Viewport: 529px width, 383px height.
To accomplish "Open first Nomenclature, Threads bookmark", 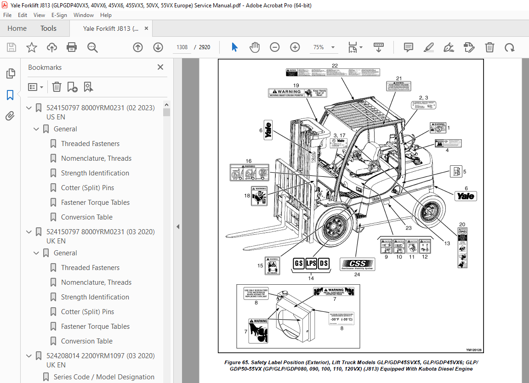I will point(96,158).
